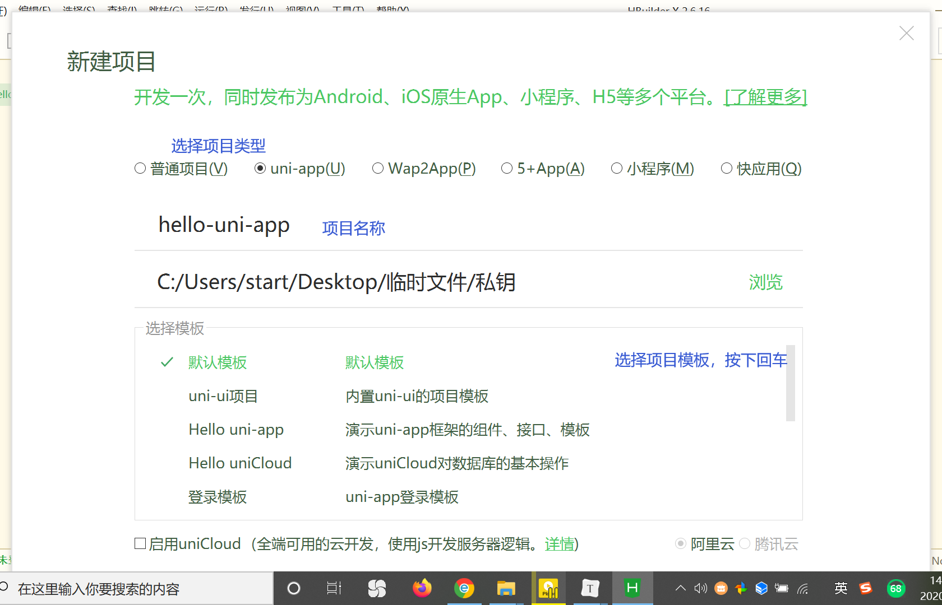Click the checkmark beside 默认模板
Image resolution: width=942 pixels, height=605 pixels.
point(167,362)
